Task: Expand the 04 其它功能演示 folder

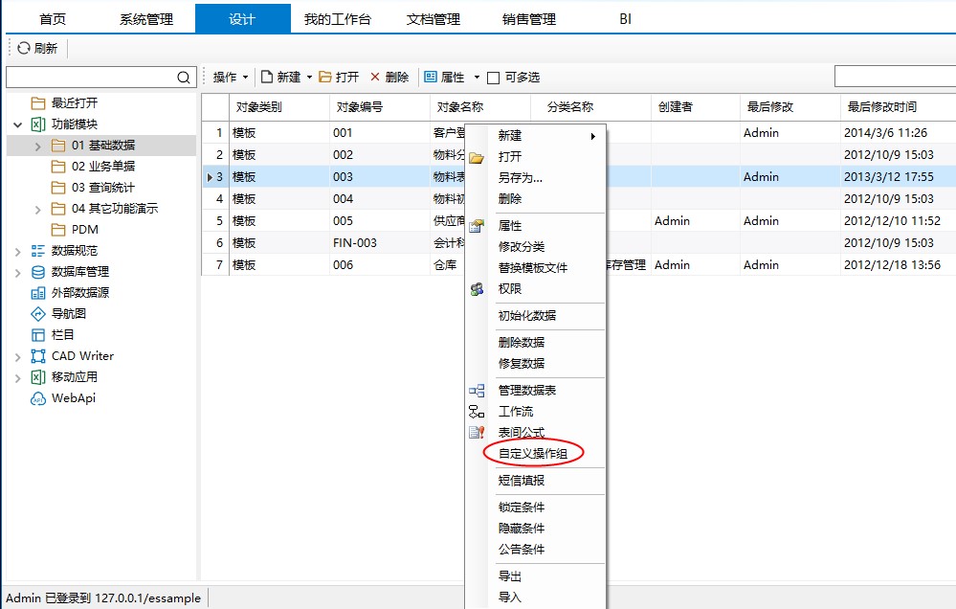Action: click(38, 209)
